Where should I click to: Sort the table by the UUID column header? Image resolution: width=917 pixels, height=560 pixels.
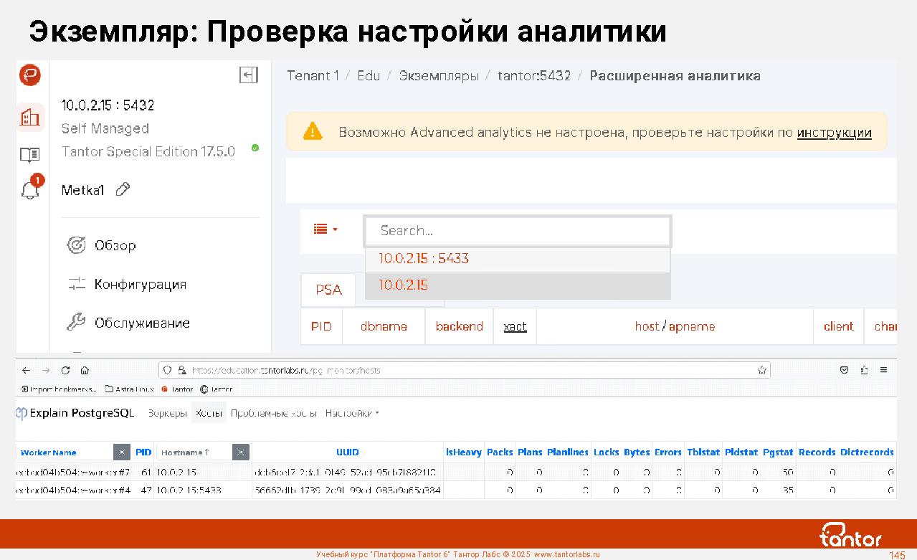(348, 452)
